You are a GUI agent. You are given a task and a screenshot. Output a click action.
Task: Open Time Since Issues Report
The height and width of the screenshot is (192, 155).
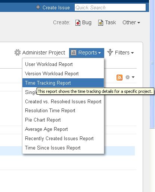63,148
